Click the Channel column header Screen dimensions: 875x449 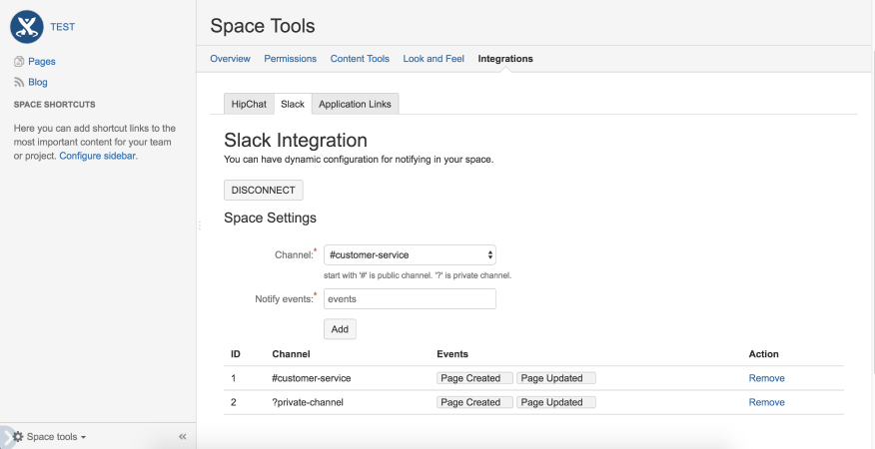coord(291,354)
